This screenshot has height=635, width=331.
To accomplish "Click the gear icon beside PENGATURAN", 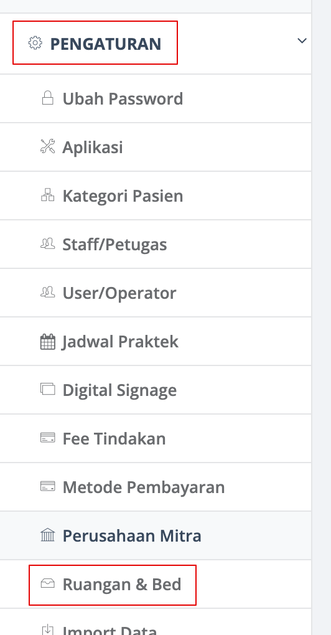I will tap(35, 43).
